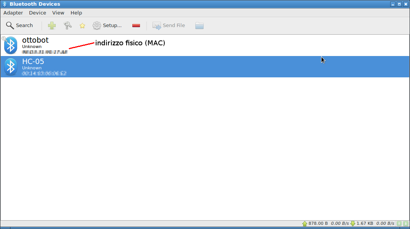Click the download arrow status icon
This screenshot has width=410, height=229.
[353, 224]
